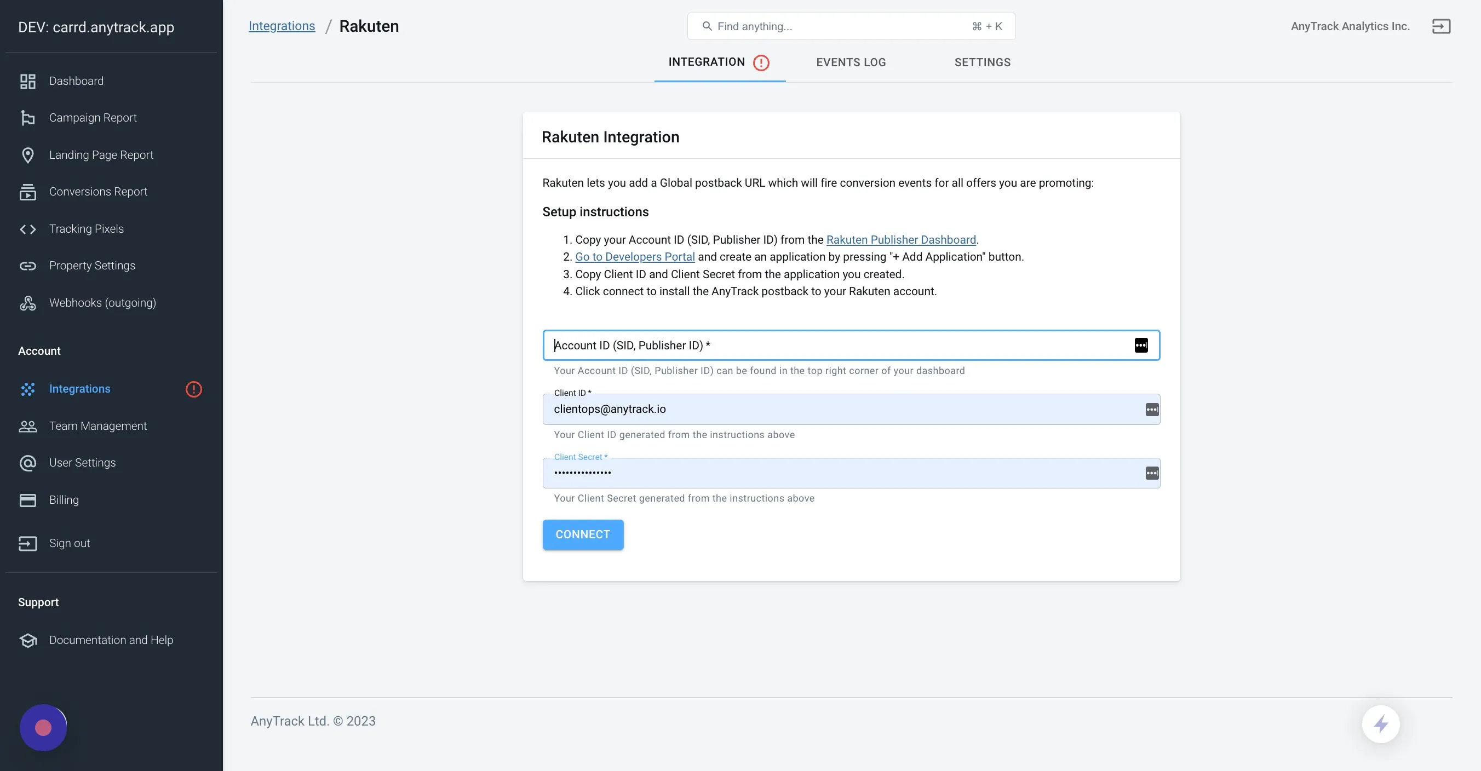Click the Team Management people icon

point(27,426)
